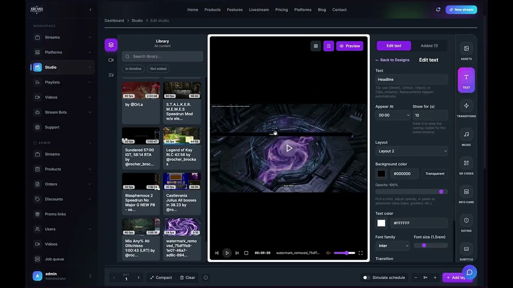The height and width of the screenshot is (288, 513).
Task: Open the Appear At time dropdown
Action: pos(393,115)
